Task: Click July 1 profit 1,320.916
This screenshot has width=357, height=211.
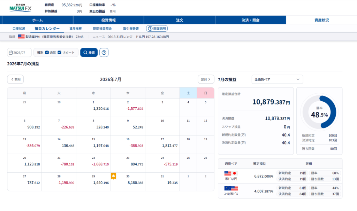Action: [x=101, y=109]
